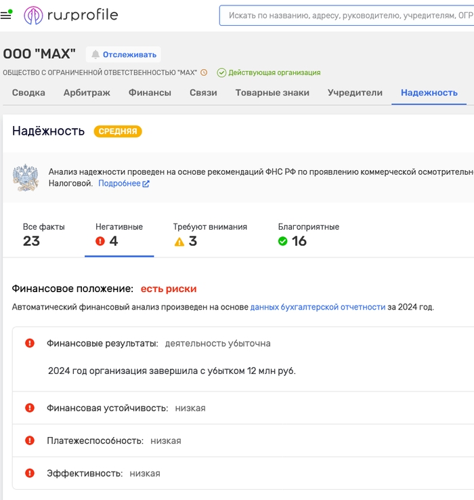Click the Финансовое положение heading
The height and width of the screenshot is (500, 474).
tap(72, 289)
